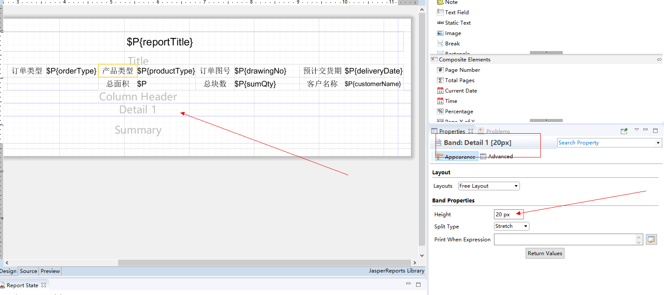Pick the Text Field palette icon
The height and width of the screenshot is (295, 664).
(440, 12)
